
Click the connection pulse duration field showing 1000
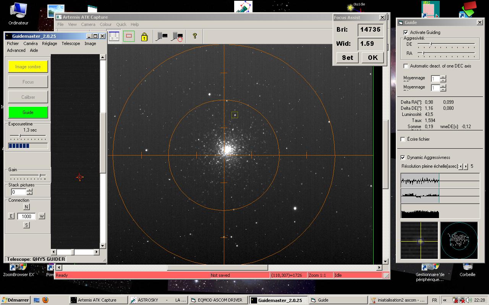[x=26, y=216]
